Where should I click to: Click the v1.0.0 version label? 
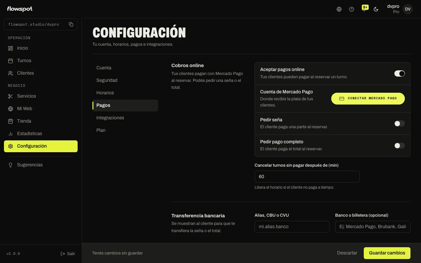click(x=13, y=254)
